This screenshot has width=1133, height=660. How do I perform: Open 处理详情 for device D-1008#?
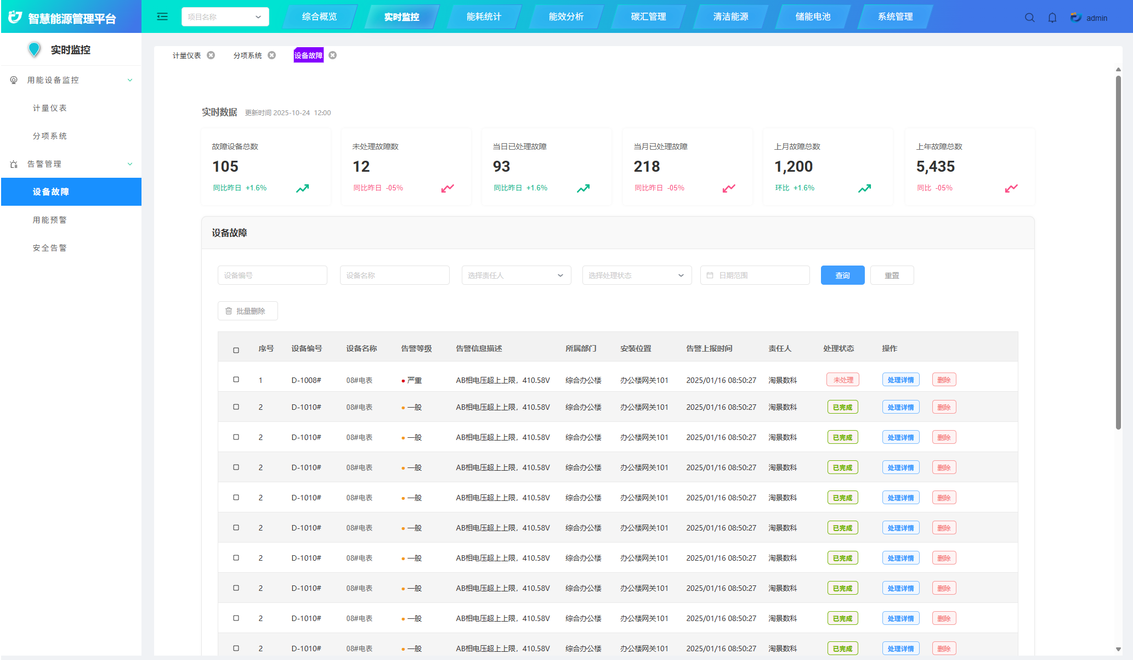point(901,380)
